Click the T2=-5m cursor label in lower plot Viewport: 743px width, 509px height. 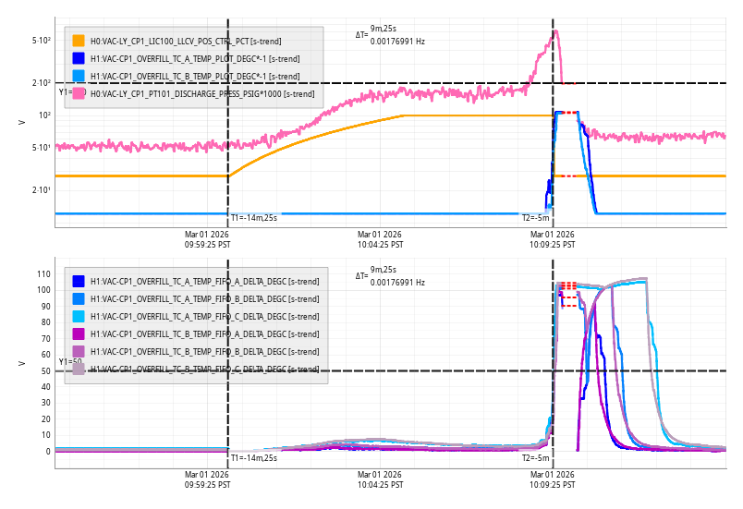click(535, 457)
